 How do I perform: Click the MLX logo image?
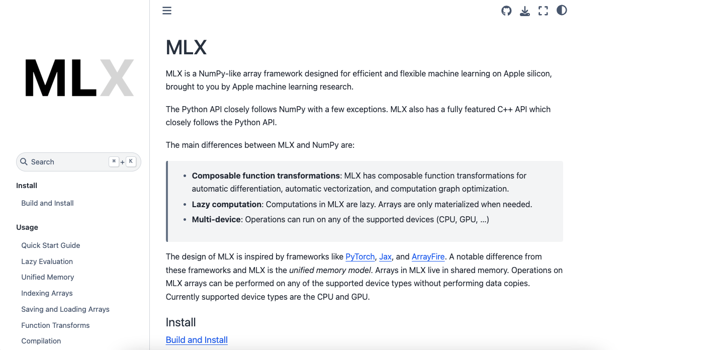79,78
